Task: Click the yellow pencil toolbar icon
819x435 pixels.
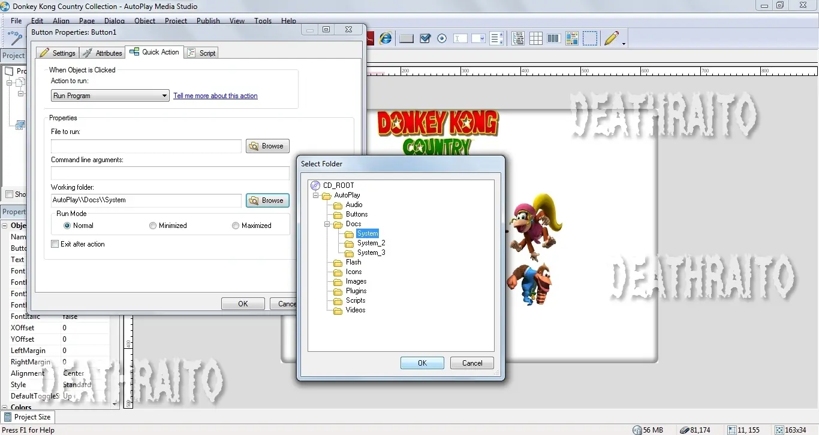Action: click(612, 38)
